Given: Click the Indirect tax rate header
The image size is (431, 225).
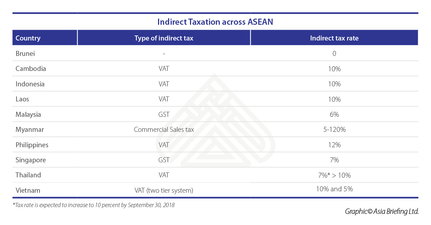Looking at the screenshot, I should (334, 38).
